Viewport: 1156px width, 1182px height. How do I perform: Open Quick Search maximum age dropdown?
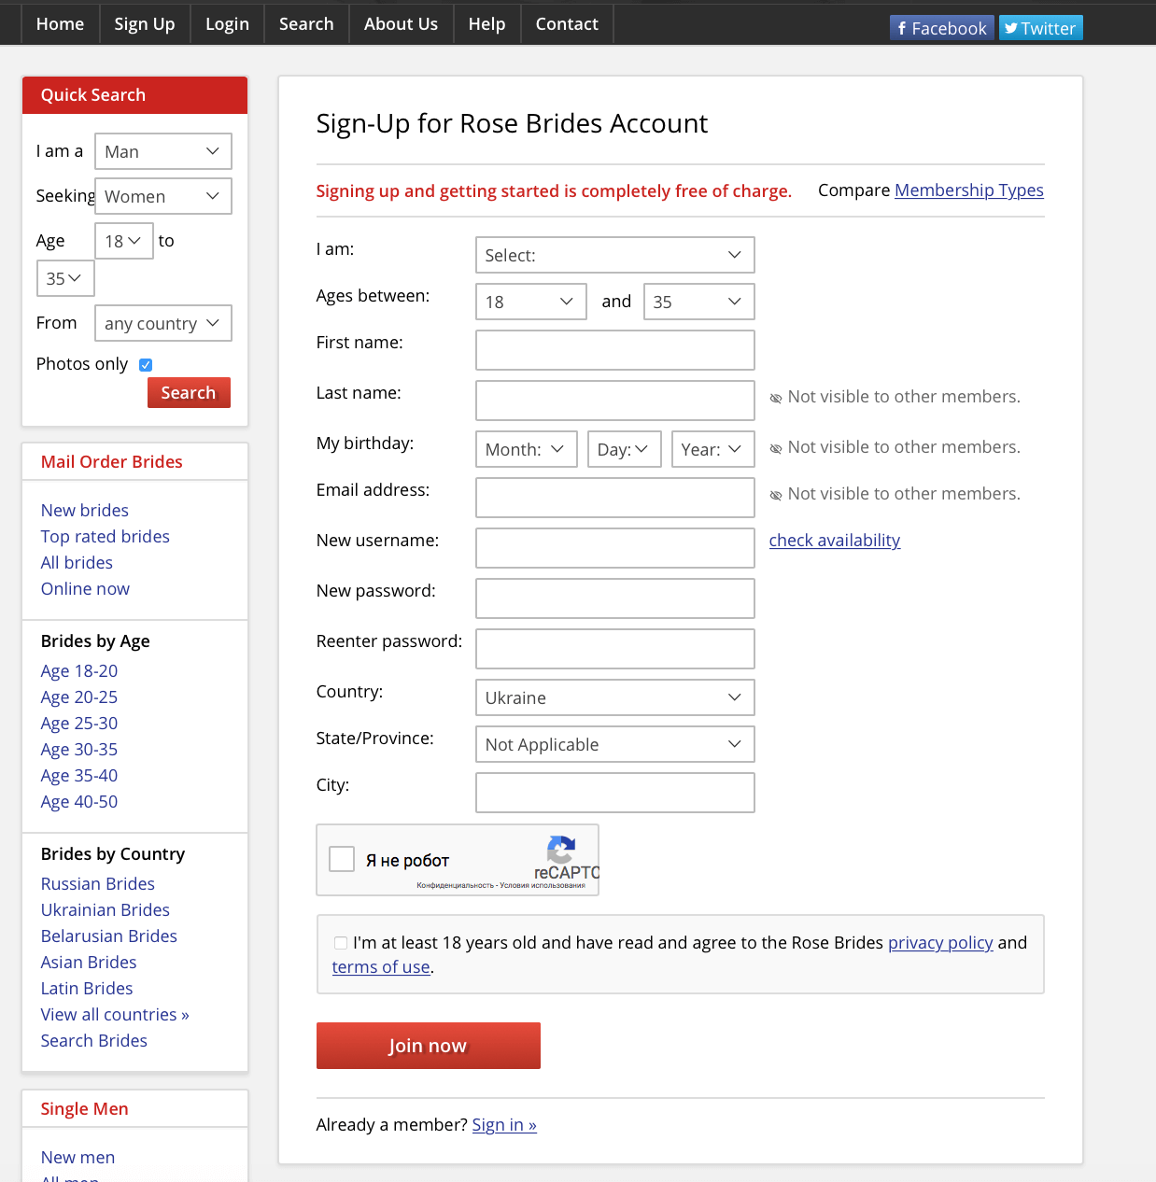[x=65, y=278]
